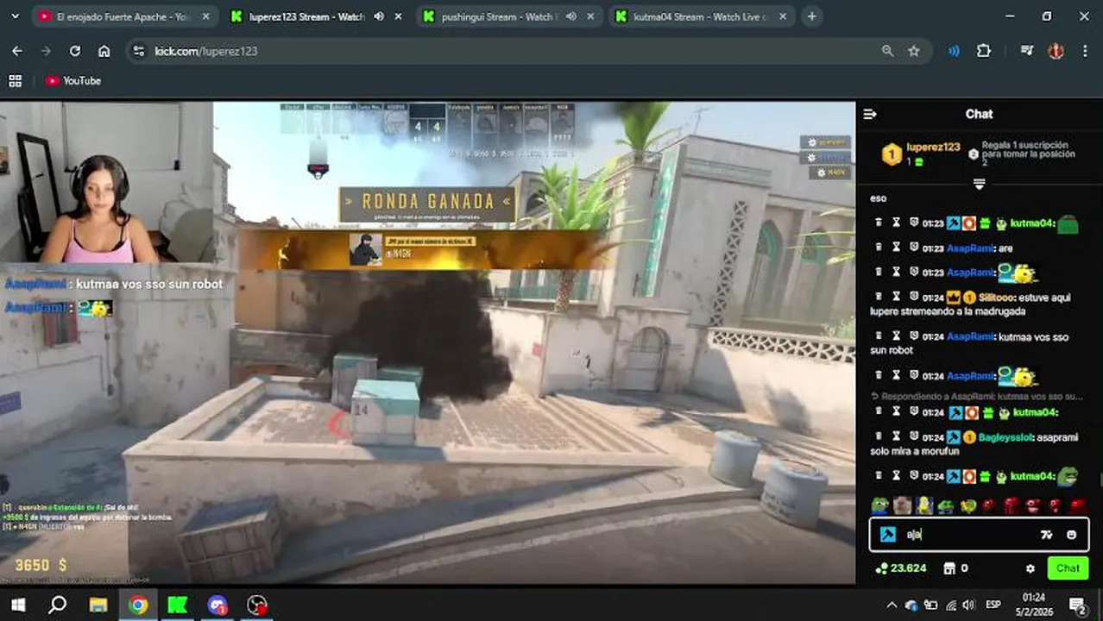Viewport: 1103px width, 621px height.
Task: Delete Bagleysslol's 01:24 message
Action: coord(879,437)
